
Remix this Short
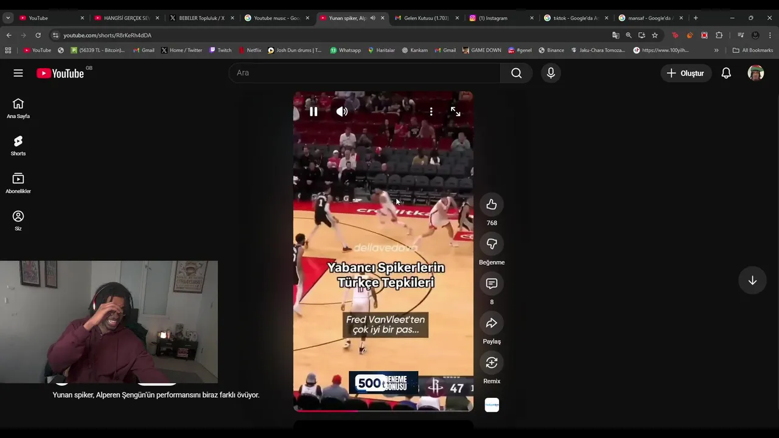[x=492, y=363]
